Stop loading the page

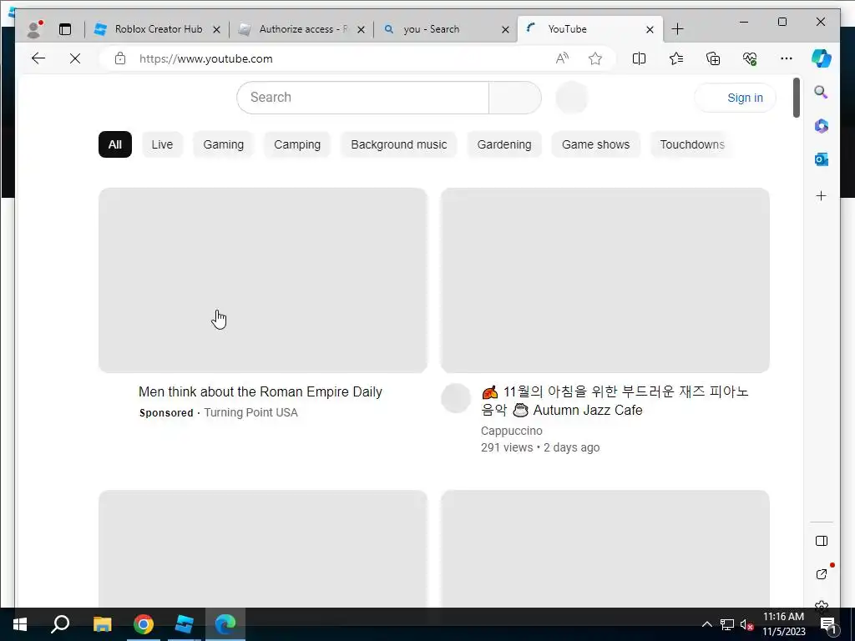coord(75,58)
